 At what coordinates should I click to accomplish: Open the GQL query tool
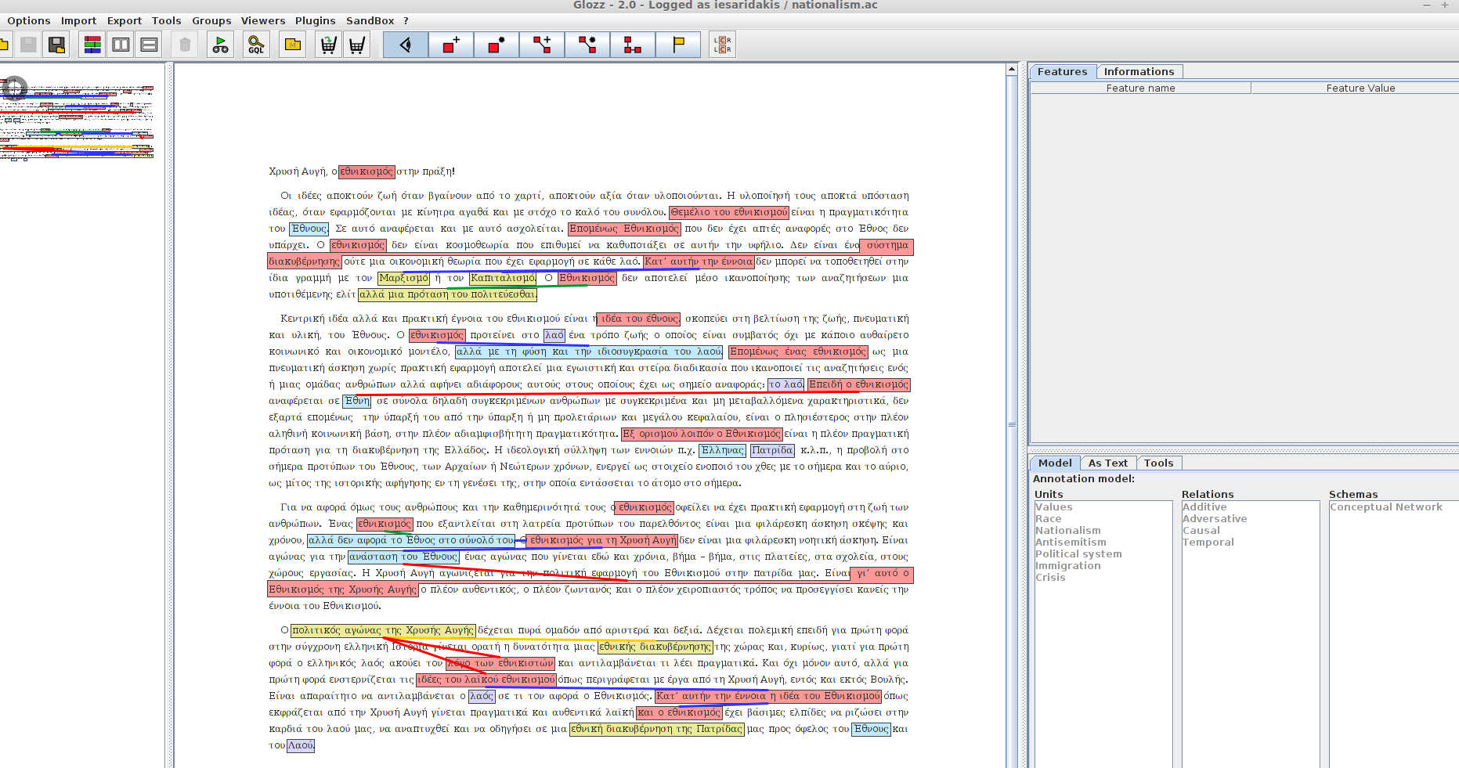click(256, 45)
